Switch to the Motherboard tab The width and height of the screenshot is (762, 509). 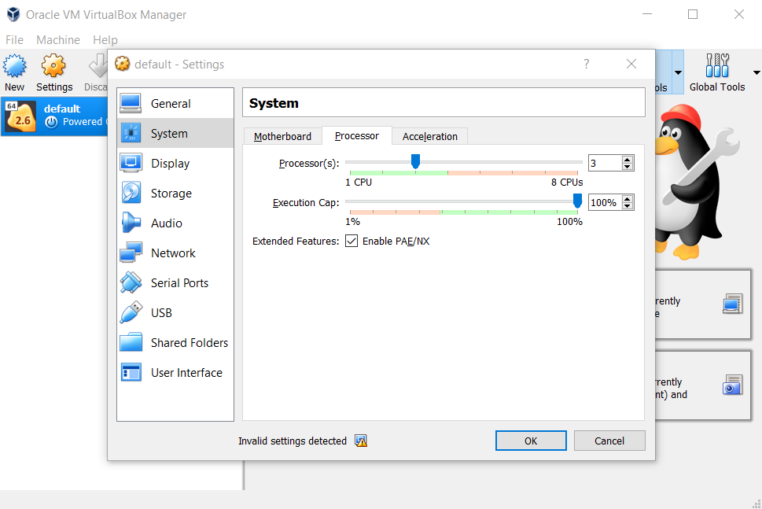282,137
